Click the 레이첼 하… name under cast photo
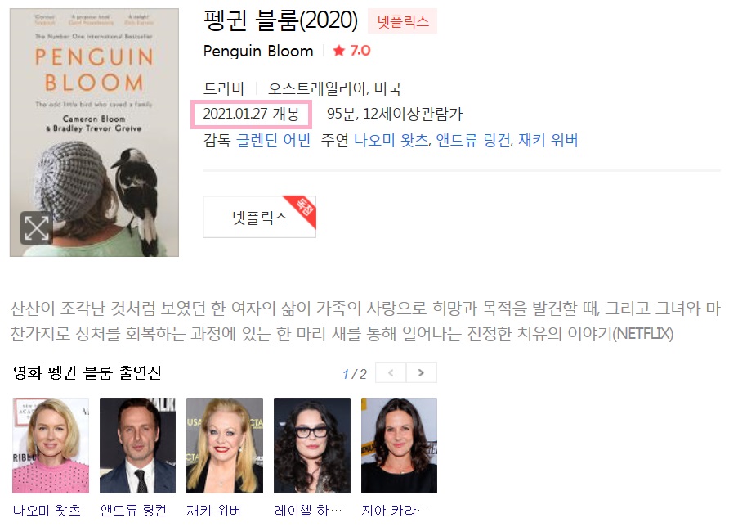 coord(308,511)
